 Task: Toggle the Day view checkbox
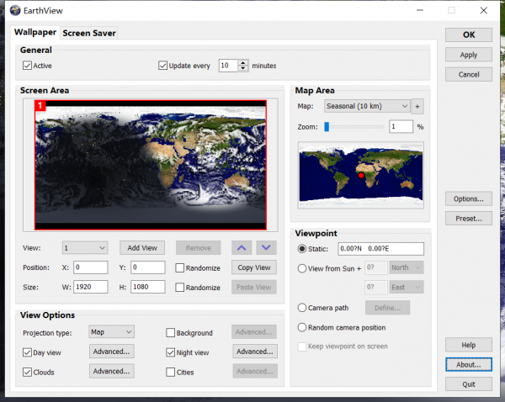click(28, 352)
